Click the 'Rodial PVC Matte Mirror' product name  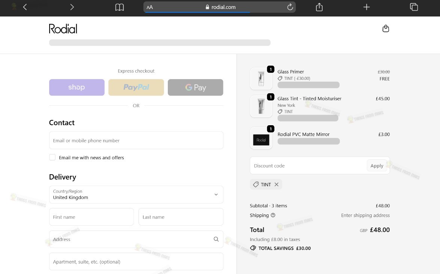point(304,134)
